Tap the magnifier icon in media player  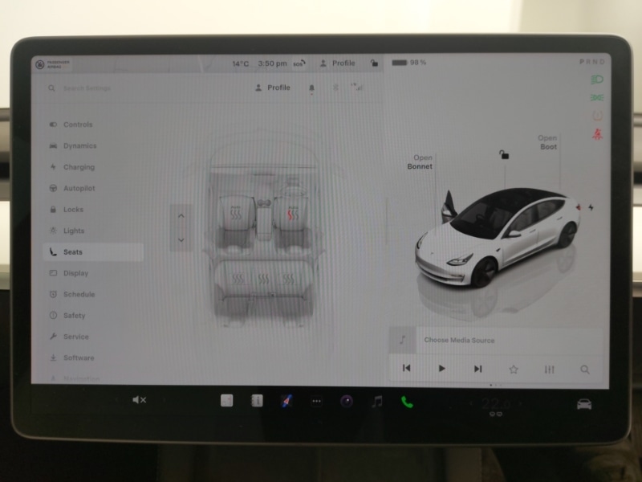point(585,370)
